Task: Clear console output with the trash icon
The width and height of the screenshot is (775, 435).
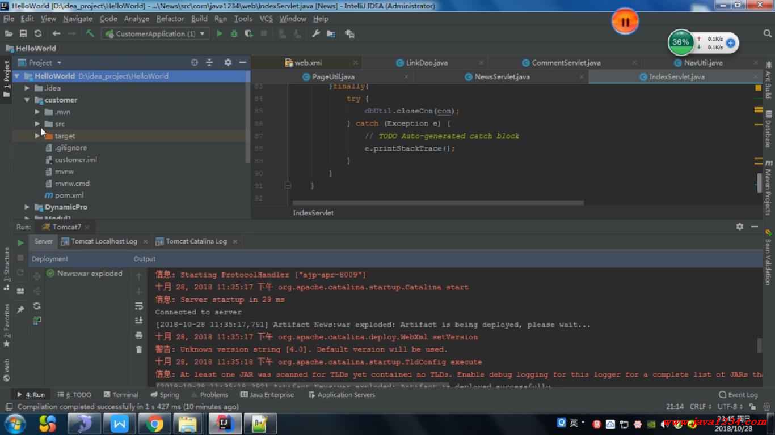Action: tap(139, 350)
